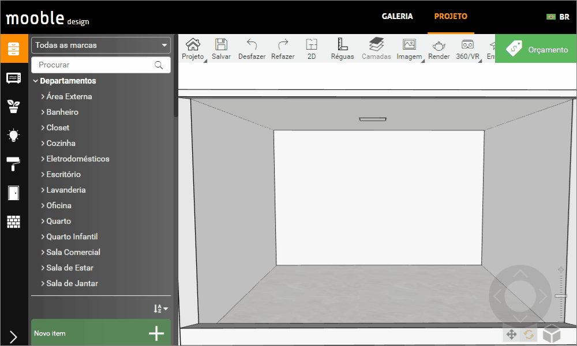Go to the GALERIA tab
The height and width of the screenshot is (346, 577).
pyautogui.click(x=397, y=17)
